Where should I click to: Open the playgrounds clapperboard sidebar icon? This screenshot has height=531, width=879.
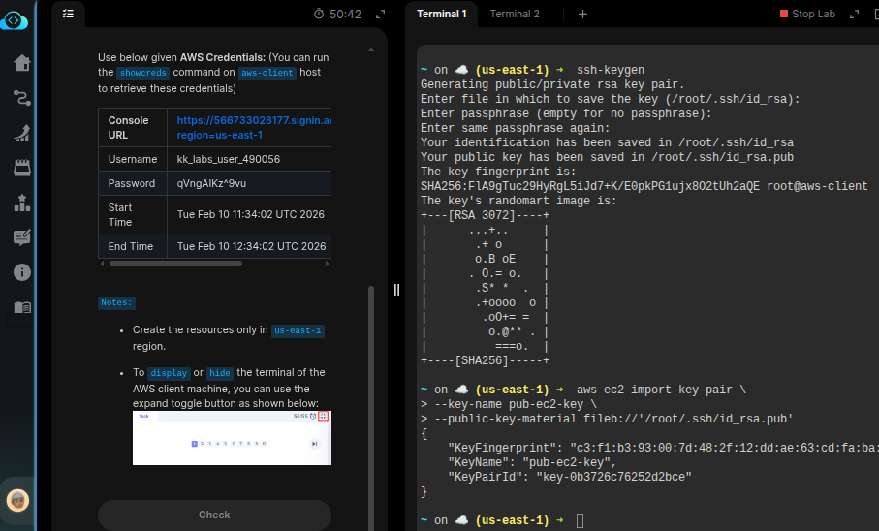point(21,168)
